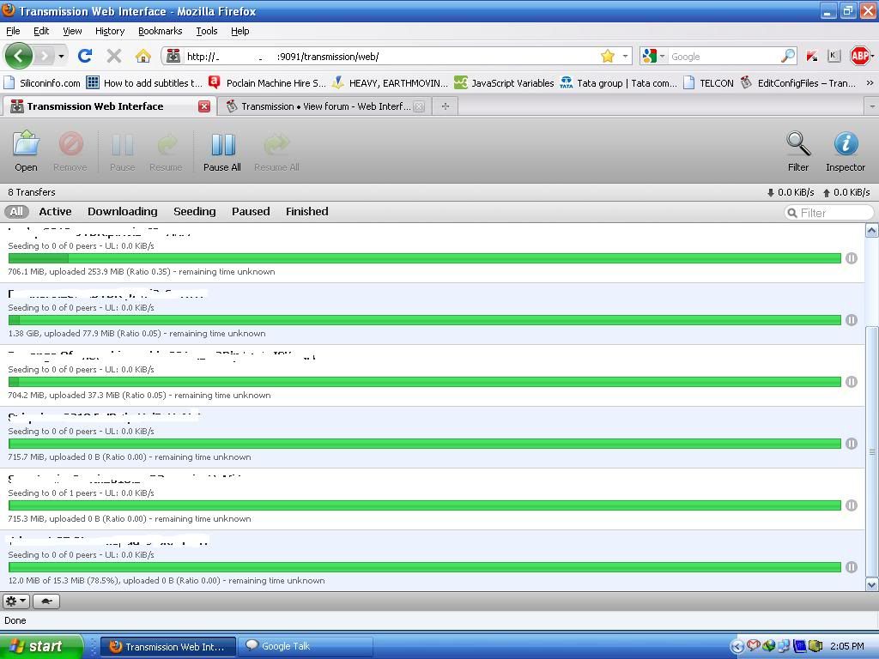Click the 706.1 MiB torrent progress bar
Image resolution: width=879 pixels, height=659 pixels.
tap(425, 258)
